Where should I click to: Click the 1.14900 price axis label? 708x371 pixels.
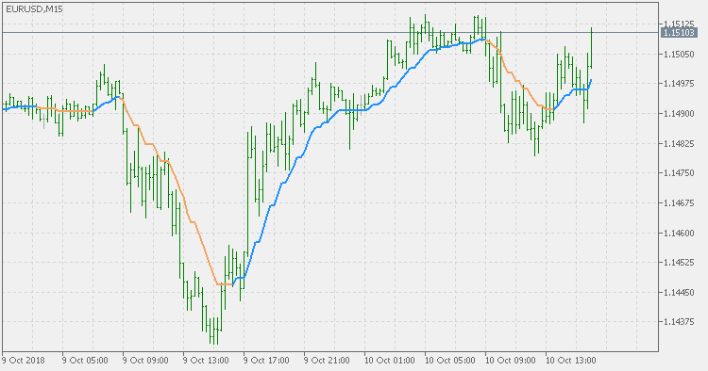679,113
